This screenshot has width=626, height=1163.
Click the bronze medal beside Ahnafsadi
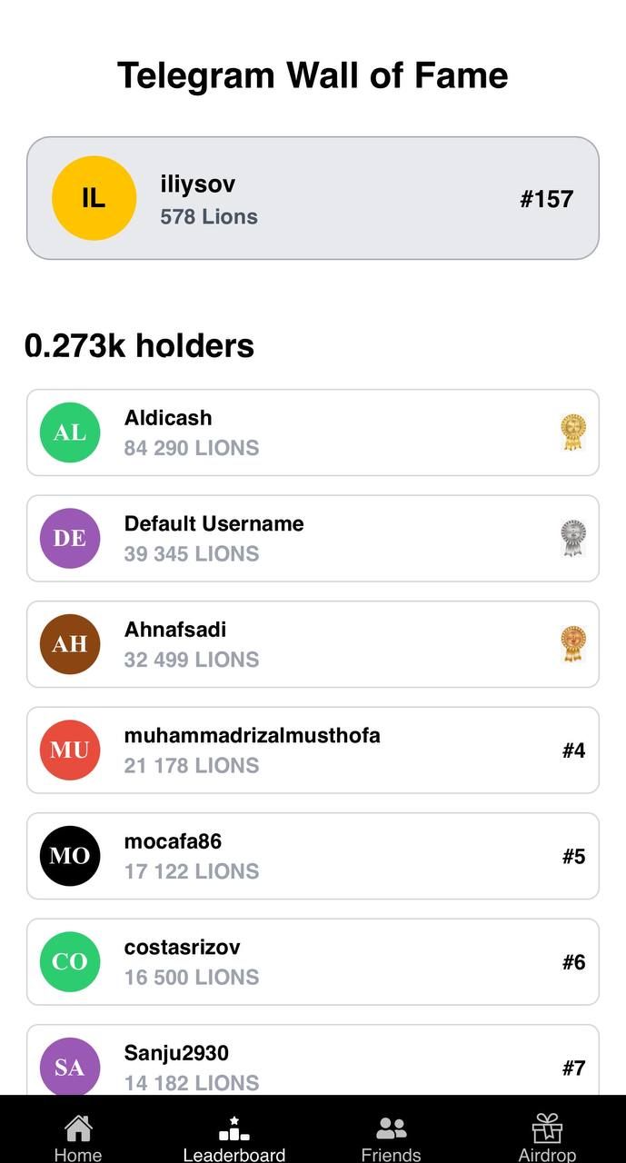click(x=573, y=644)
